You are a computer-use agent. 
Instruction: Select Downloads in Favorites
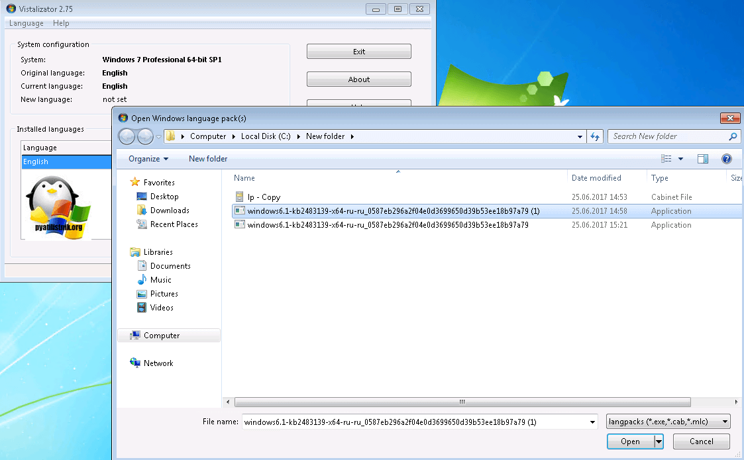tap(170, 210)
